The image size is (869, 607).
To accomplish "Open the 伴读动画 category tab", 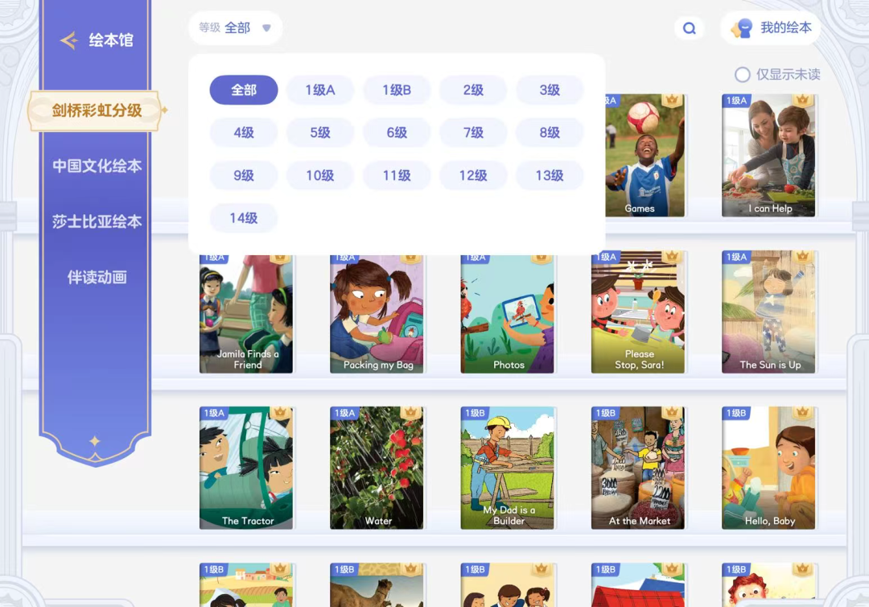I will point(97,277).
